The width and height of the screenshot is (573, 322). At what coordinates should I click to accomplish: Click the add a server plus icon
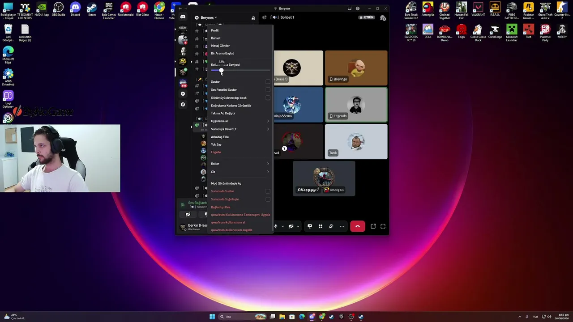click(x=183, y=94)
